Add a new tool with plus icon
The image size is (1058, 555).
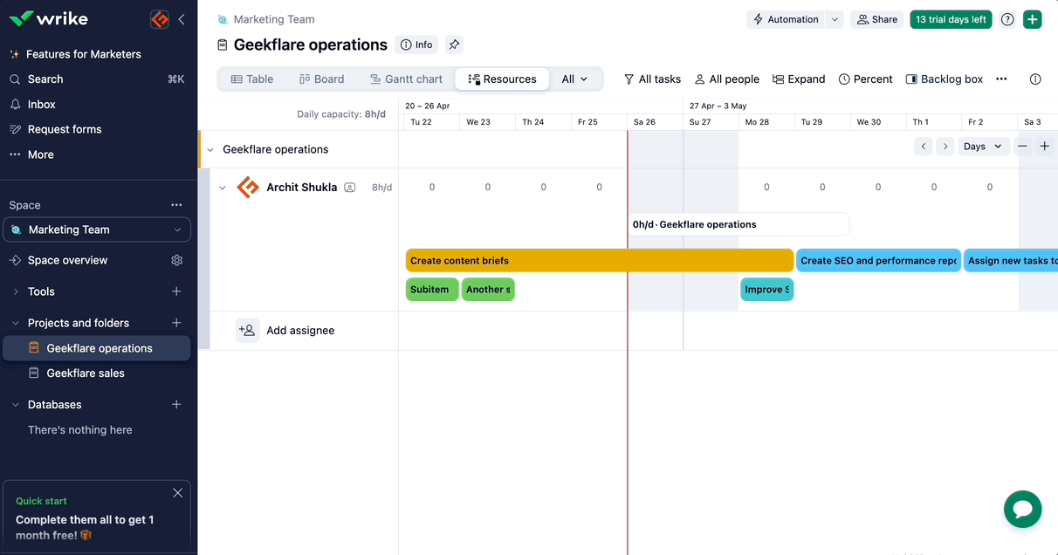click(176, 291)
